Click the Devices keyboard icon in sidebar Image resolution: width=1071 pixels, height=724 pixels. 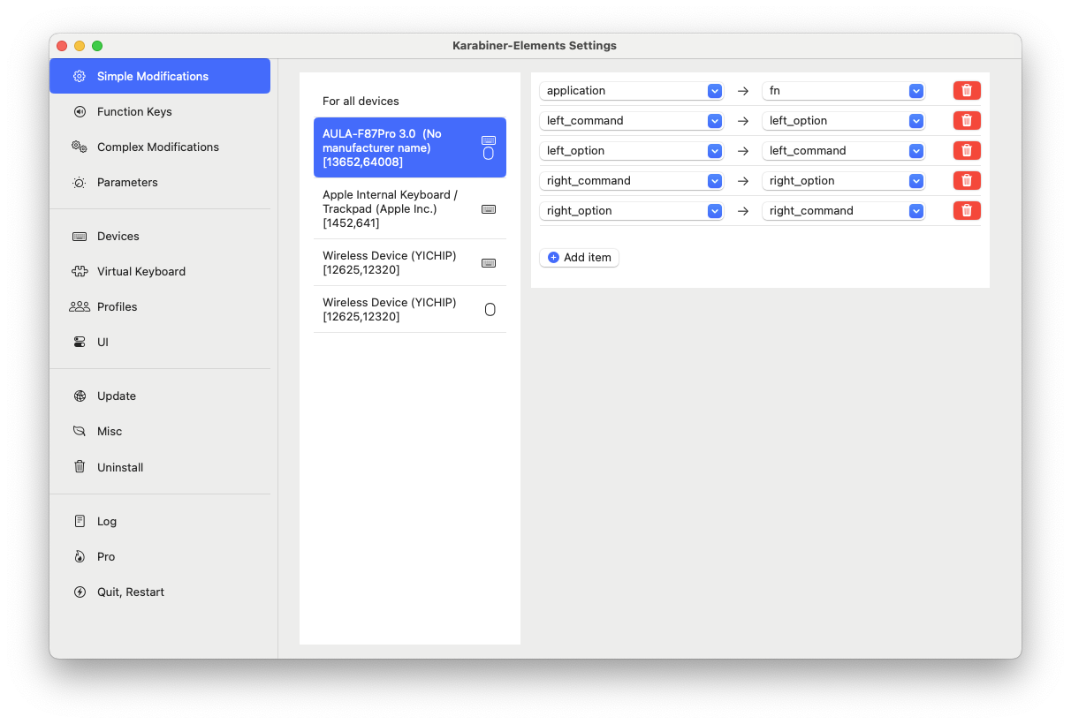80,237
